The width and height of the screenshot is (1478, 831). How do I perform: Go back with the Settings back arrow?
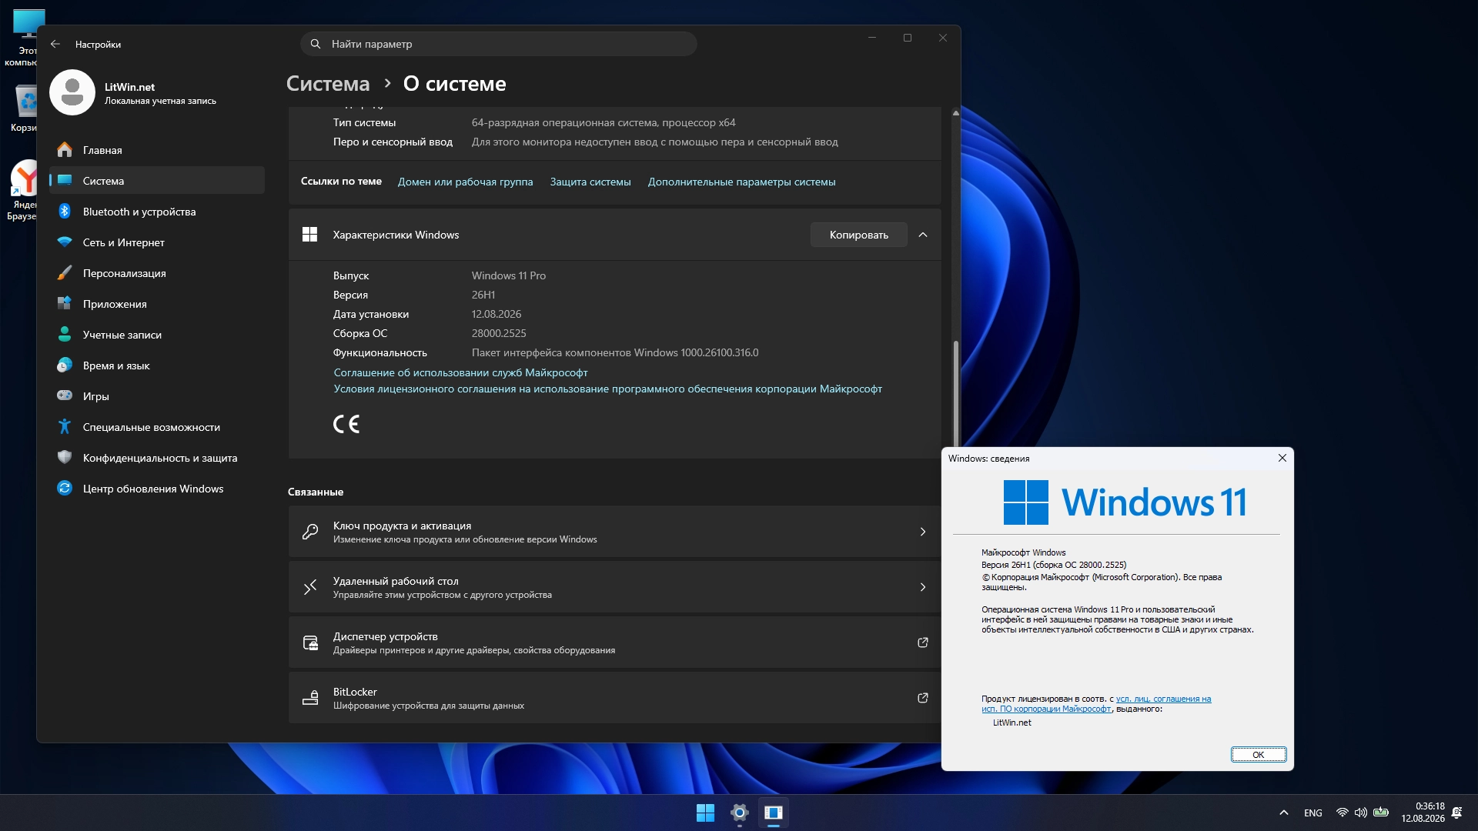(x=55, y=44)
